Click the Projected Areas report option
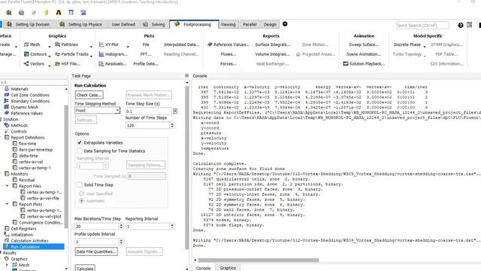Screen dimensions: 481x271 316,54
